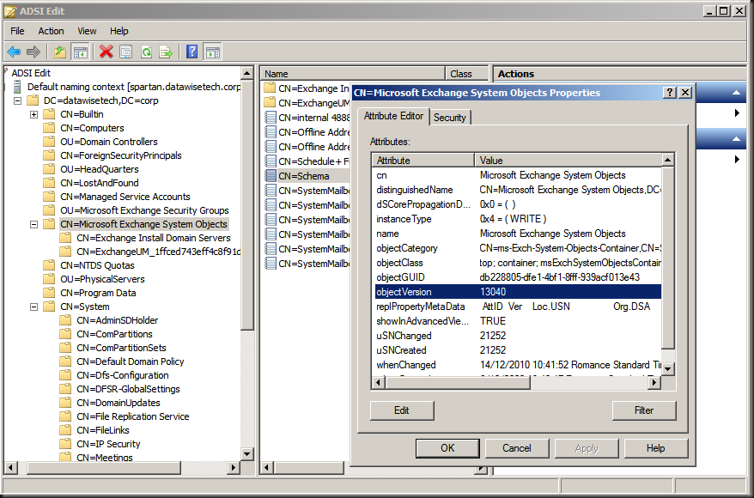Click the folder icon of CN=IP Security

65,444
